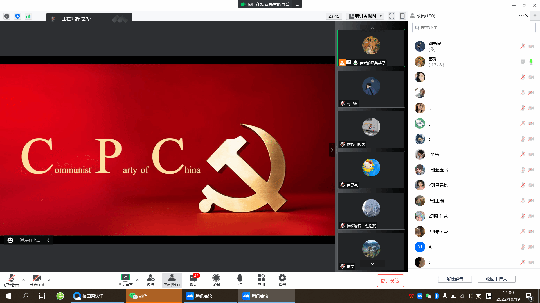The image size is (540, 303).
Task: Open the Speaker View (演讲者视图) dropdown
Action: coord(365,16)
